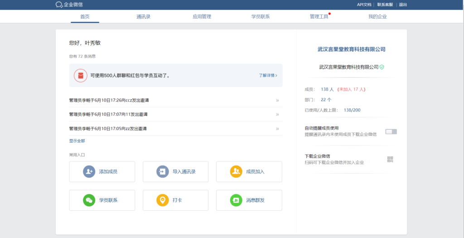Click the 了解详情 link
The image size is (464, 238).
[x=268, y=76]
